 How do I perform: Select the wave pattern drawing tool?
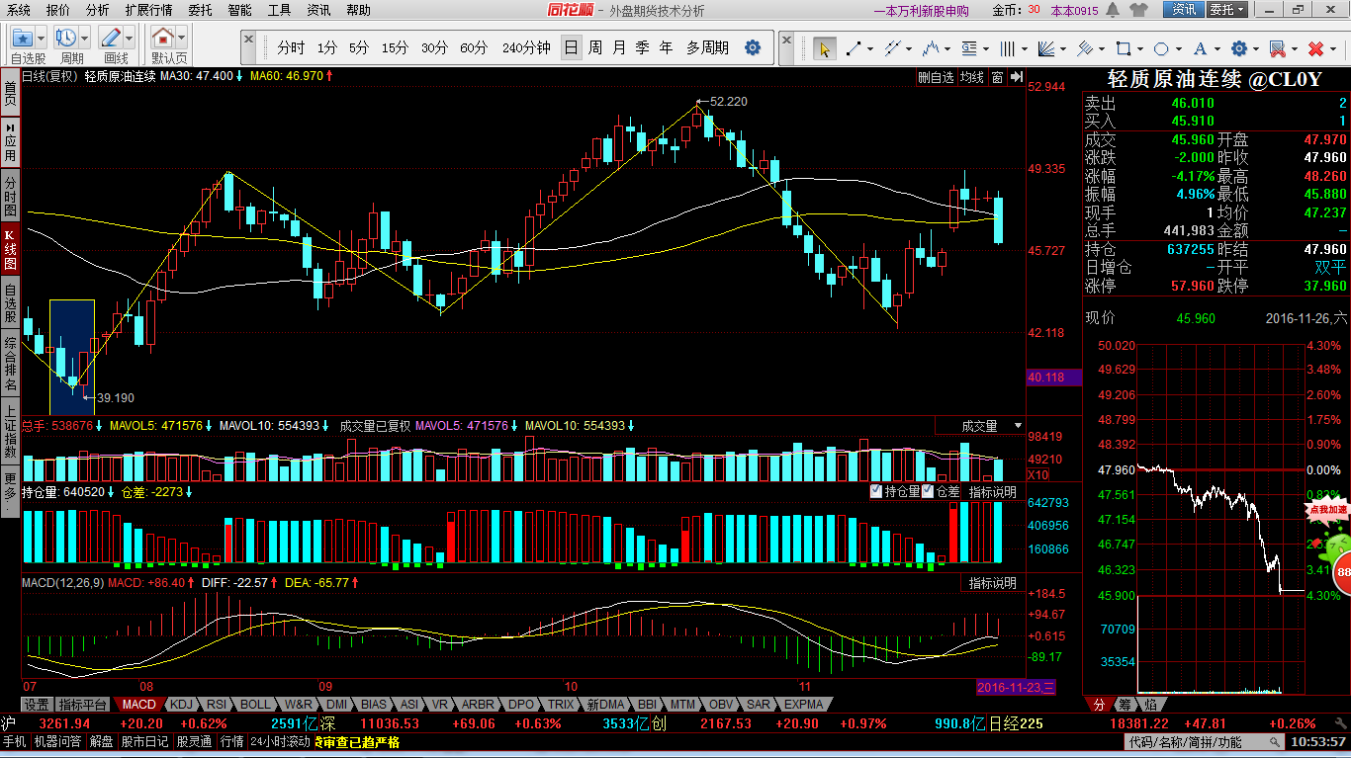pyautogui.click(x=930, y=47)
